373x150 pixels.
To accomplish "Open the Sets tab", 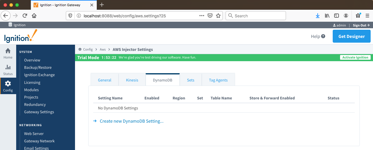I will (x=191, y=80).
